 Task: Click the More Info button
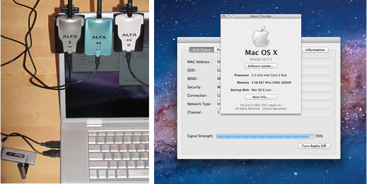(x=261, y=97)
